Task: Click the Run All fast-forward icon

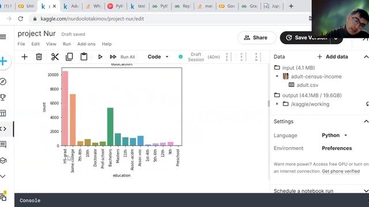Action: click(x=113, y=57)
